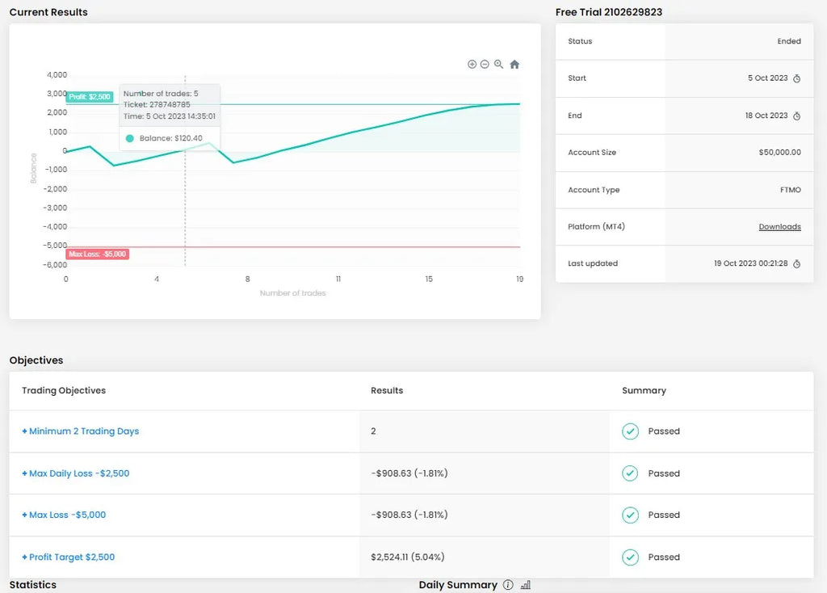Click the Statistics section heading

(32, 585)
